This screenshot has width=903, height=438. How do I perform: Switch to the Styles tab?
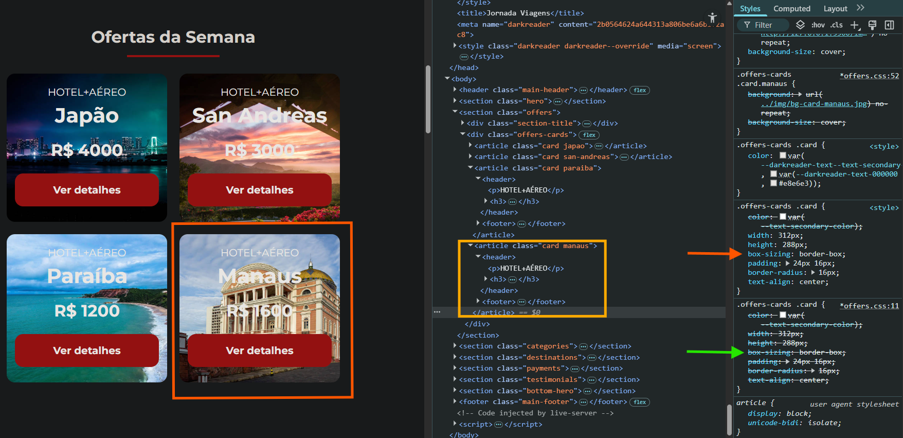coord(750,8)
